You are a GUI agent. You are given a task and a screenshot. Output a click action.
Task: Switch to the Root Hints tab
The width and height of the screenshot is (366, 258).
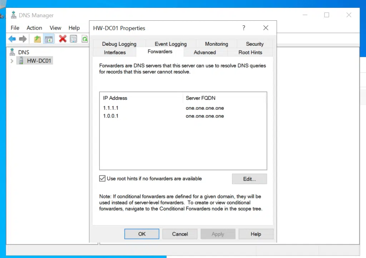[250, 52]
